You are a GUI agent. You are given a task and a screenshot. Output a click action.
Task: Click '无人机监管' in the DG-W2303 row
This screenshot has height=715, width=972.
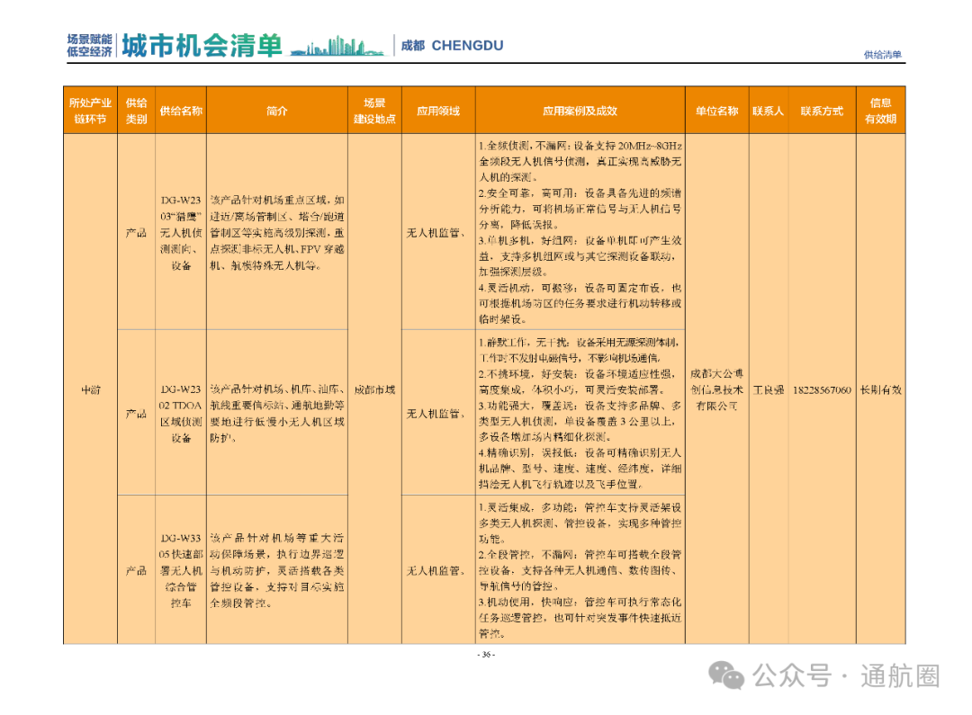click(x=436, y=232)
